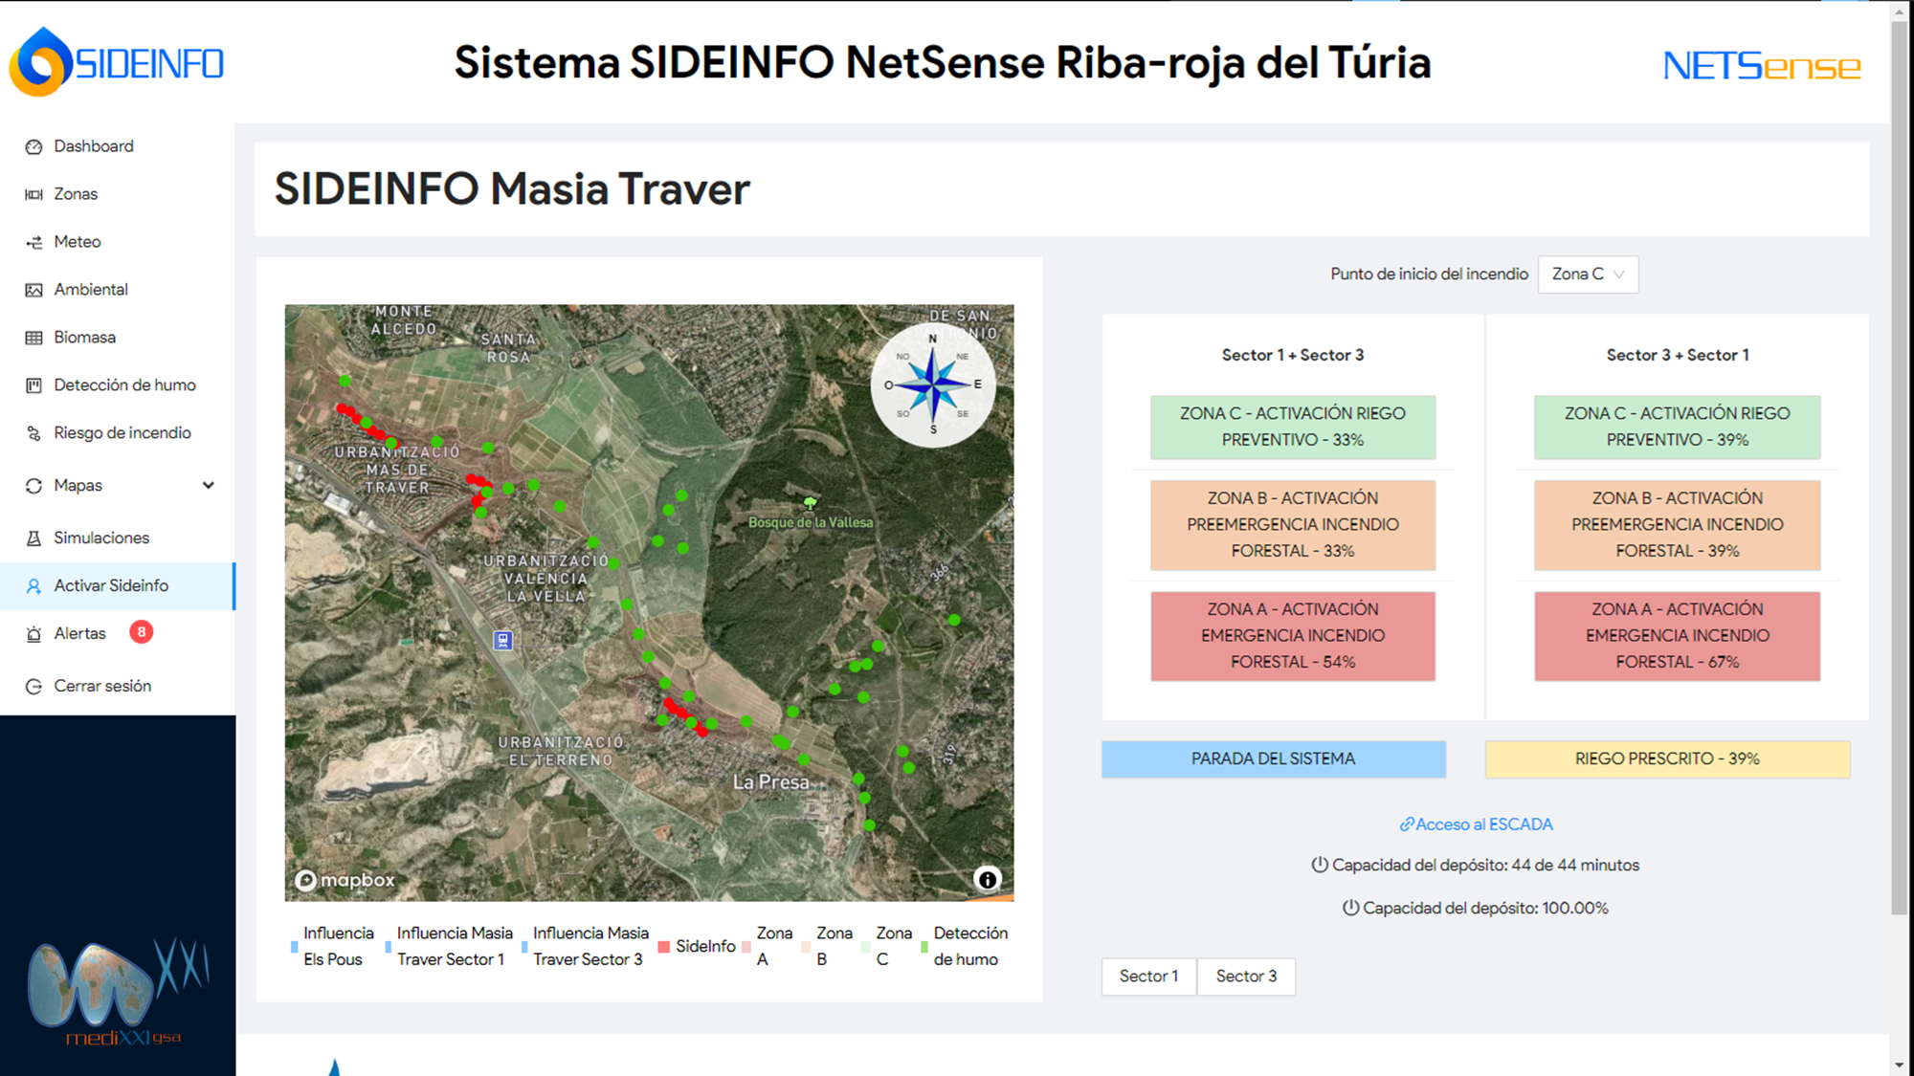
Task: Open the Zona C fire start dropdown
Action: click(1588, 274)
